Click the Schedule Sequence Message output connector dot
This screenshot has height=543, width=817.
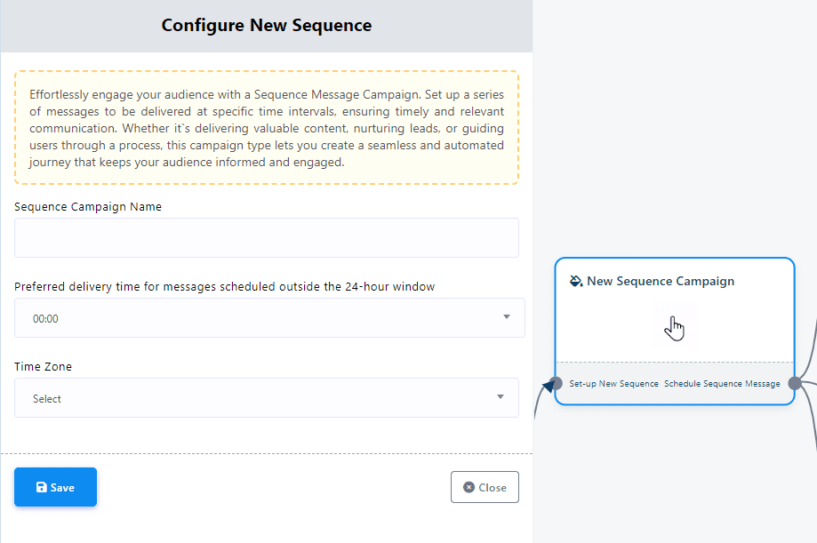[794, 384]
